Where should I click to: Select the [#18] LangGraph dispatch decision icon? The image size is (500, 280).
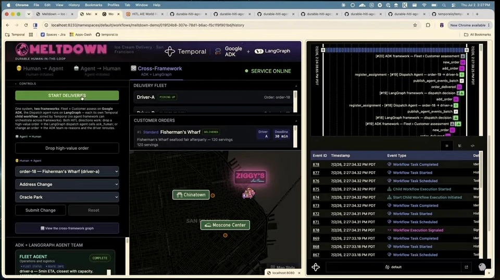coord(456,118)
